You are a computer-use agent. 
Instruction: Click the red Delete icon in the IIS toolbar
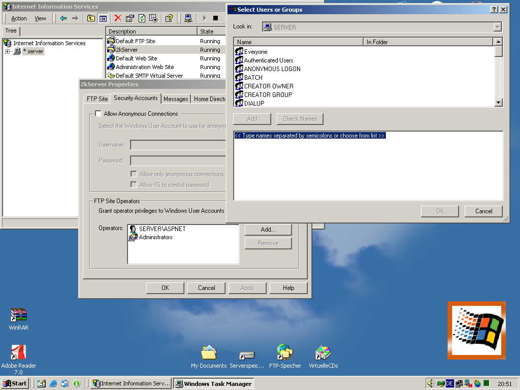pos(118,18)
